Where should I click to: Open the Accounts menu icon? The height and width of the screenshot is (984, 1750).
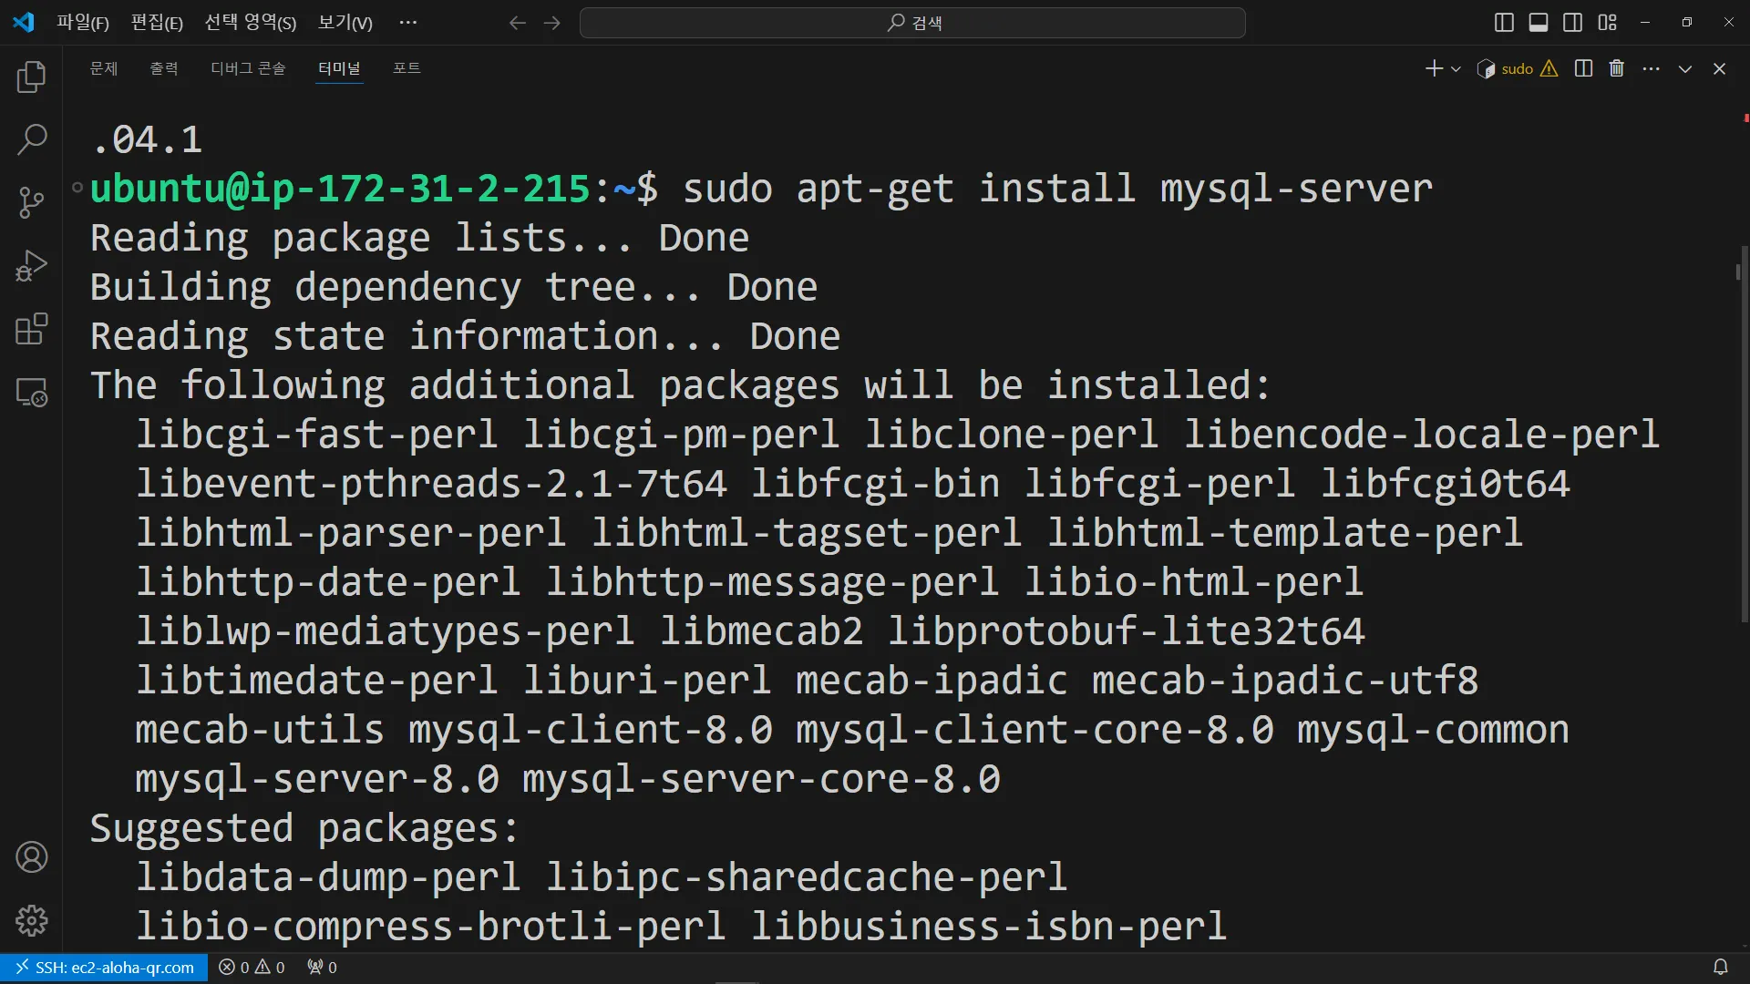tap(32, 857)
